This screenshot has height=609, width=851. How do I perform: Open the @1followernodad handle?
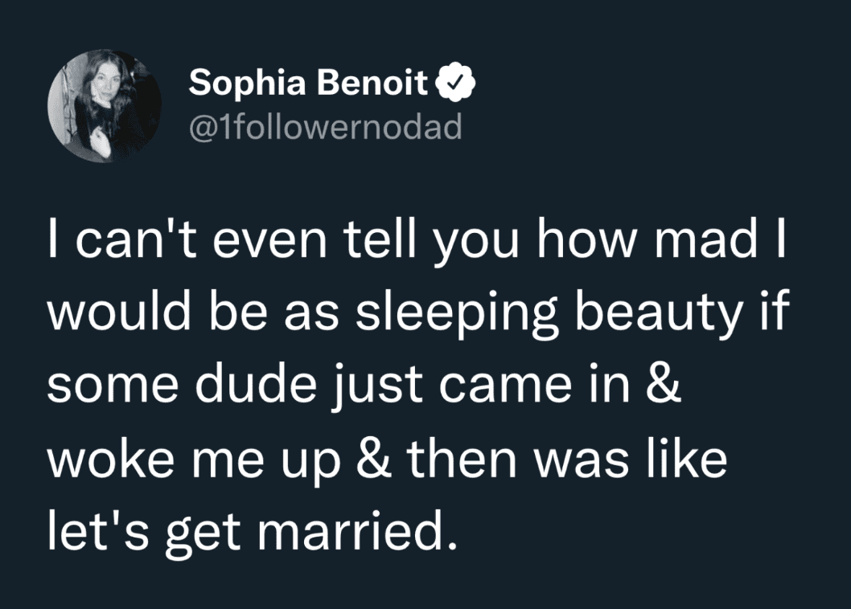click(x=325, y=127)
